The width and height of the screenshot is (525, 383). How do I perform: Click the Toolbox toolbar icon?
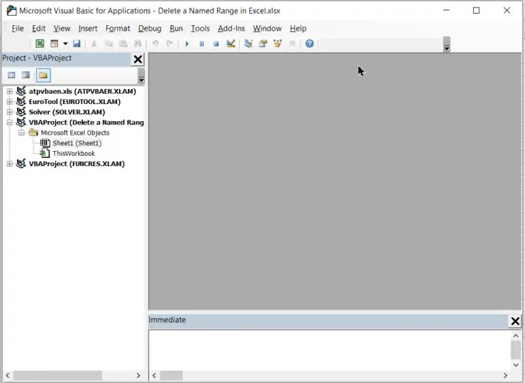[x=292, y=44]
